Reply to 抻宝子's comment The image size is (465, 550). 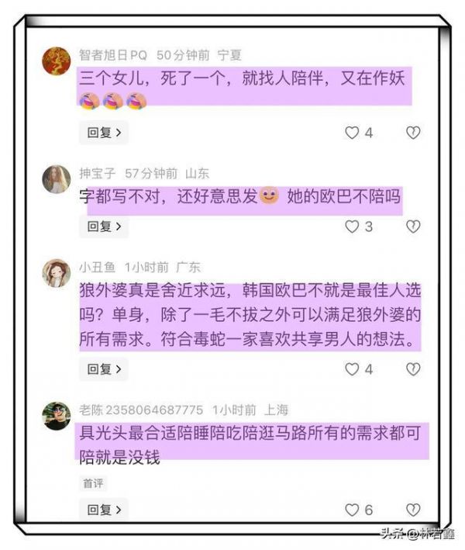(x=104, y=227)
